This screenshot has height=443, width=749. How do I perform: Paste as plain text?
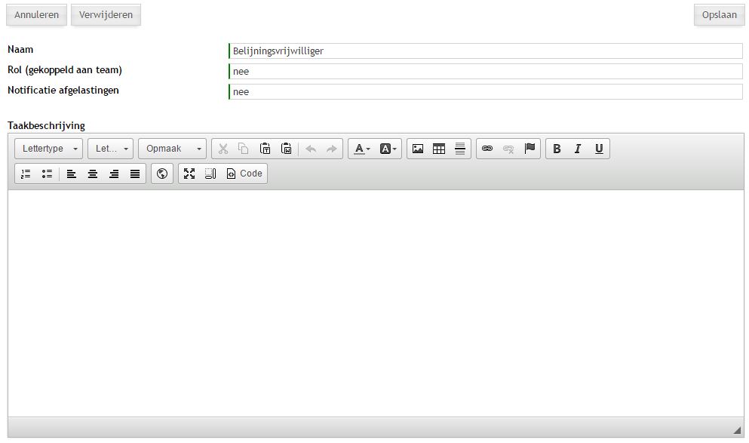pyautogui.click(x=266, y=149)
